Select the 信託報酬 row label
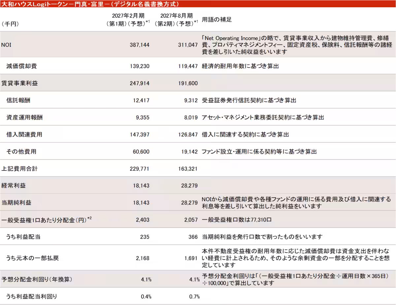Screen dimensions: 396x305 (x=18, y=100)
